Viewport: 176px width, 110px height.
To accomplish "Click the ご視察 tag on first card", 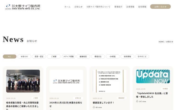I will (x=35, y=98).
